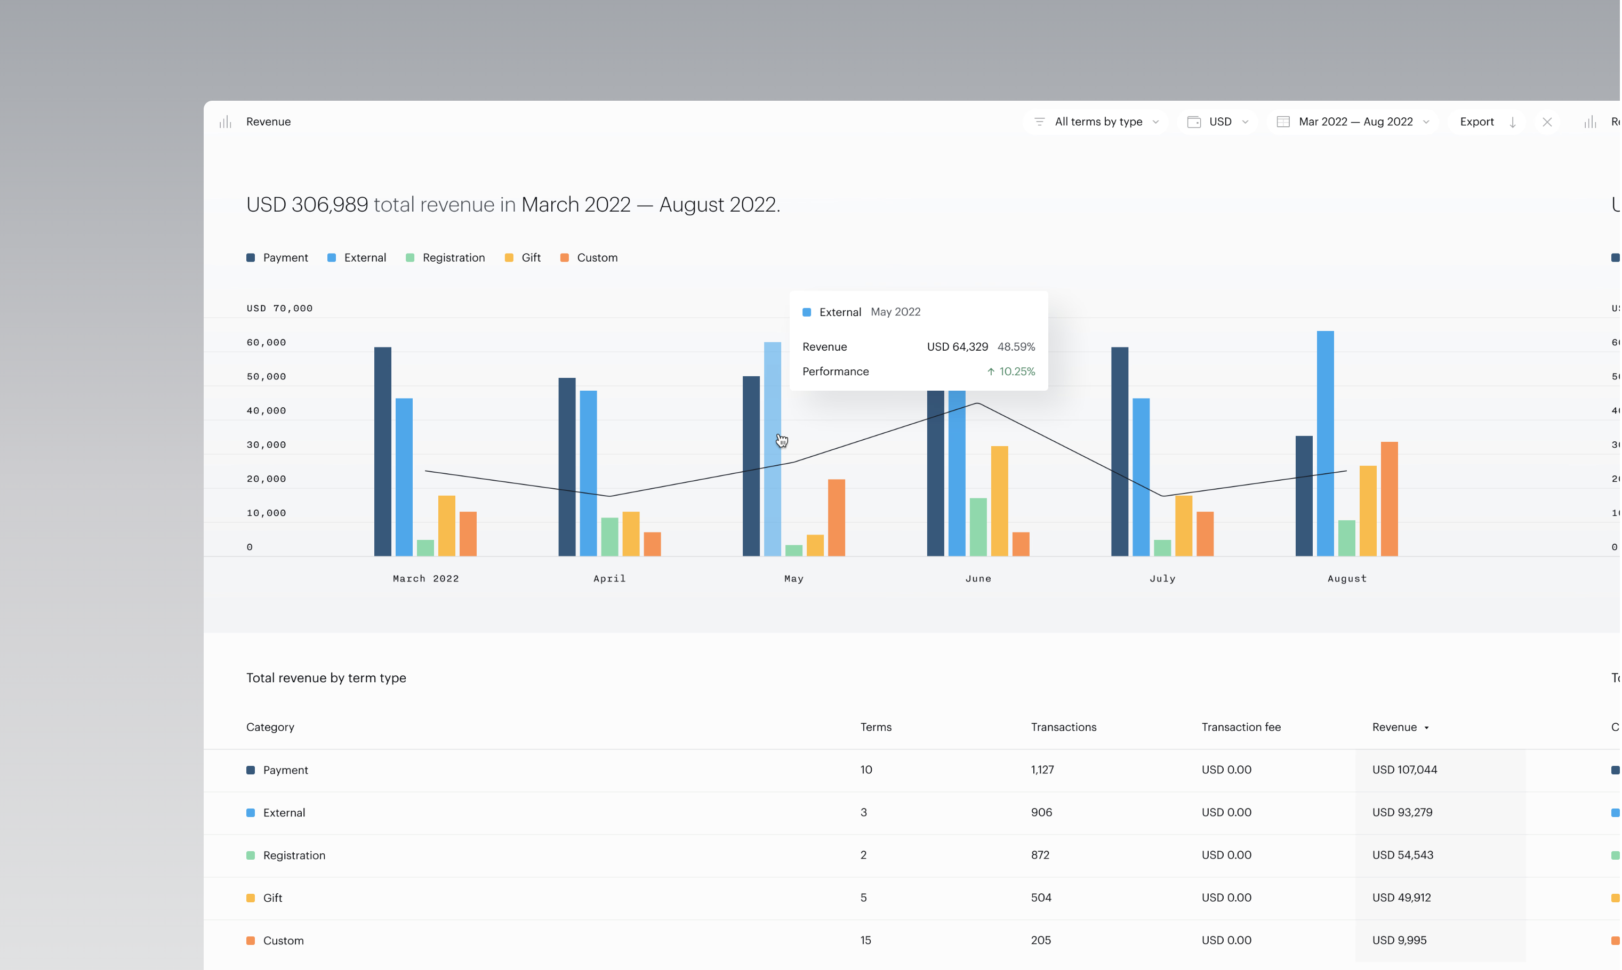This screenshot has width=1622, height=970.
Task: Click the Terms column header
Action: [x=877, y=728]
